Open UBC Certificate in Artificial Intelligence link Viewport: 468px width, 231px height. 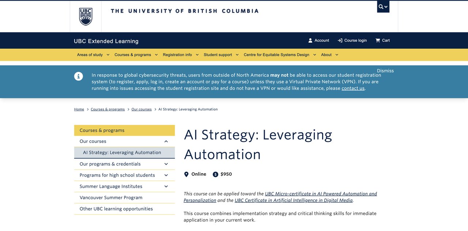[x=294, y=200]
